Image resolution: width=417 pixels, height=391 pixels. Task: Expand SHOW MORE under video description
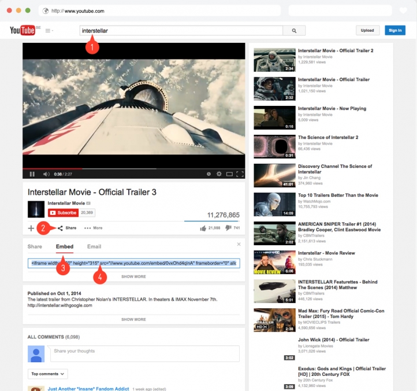133,320
